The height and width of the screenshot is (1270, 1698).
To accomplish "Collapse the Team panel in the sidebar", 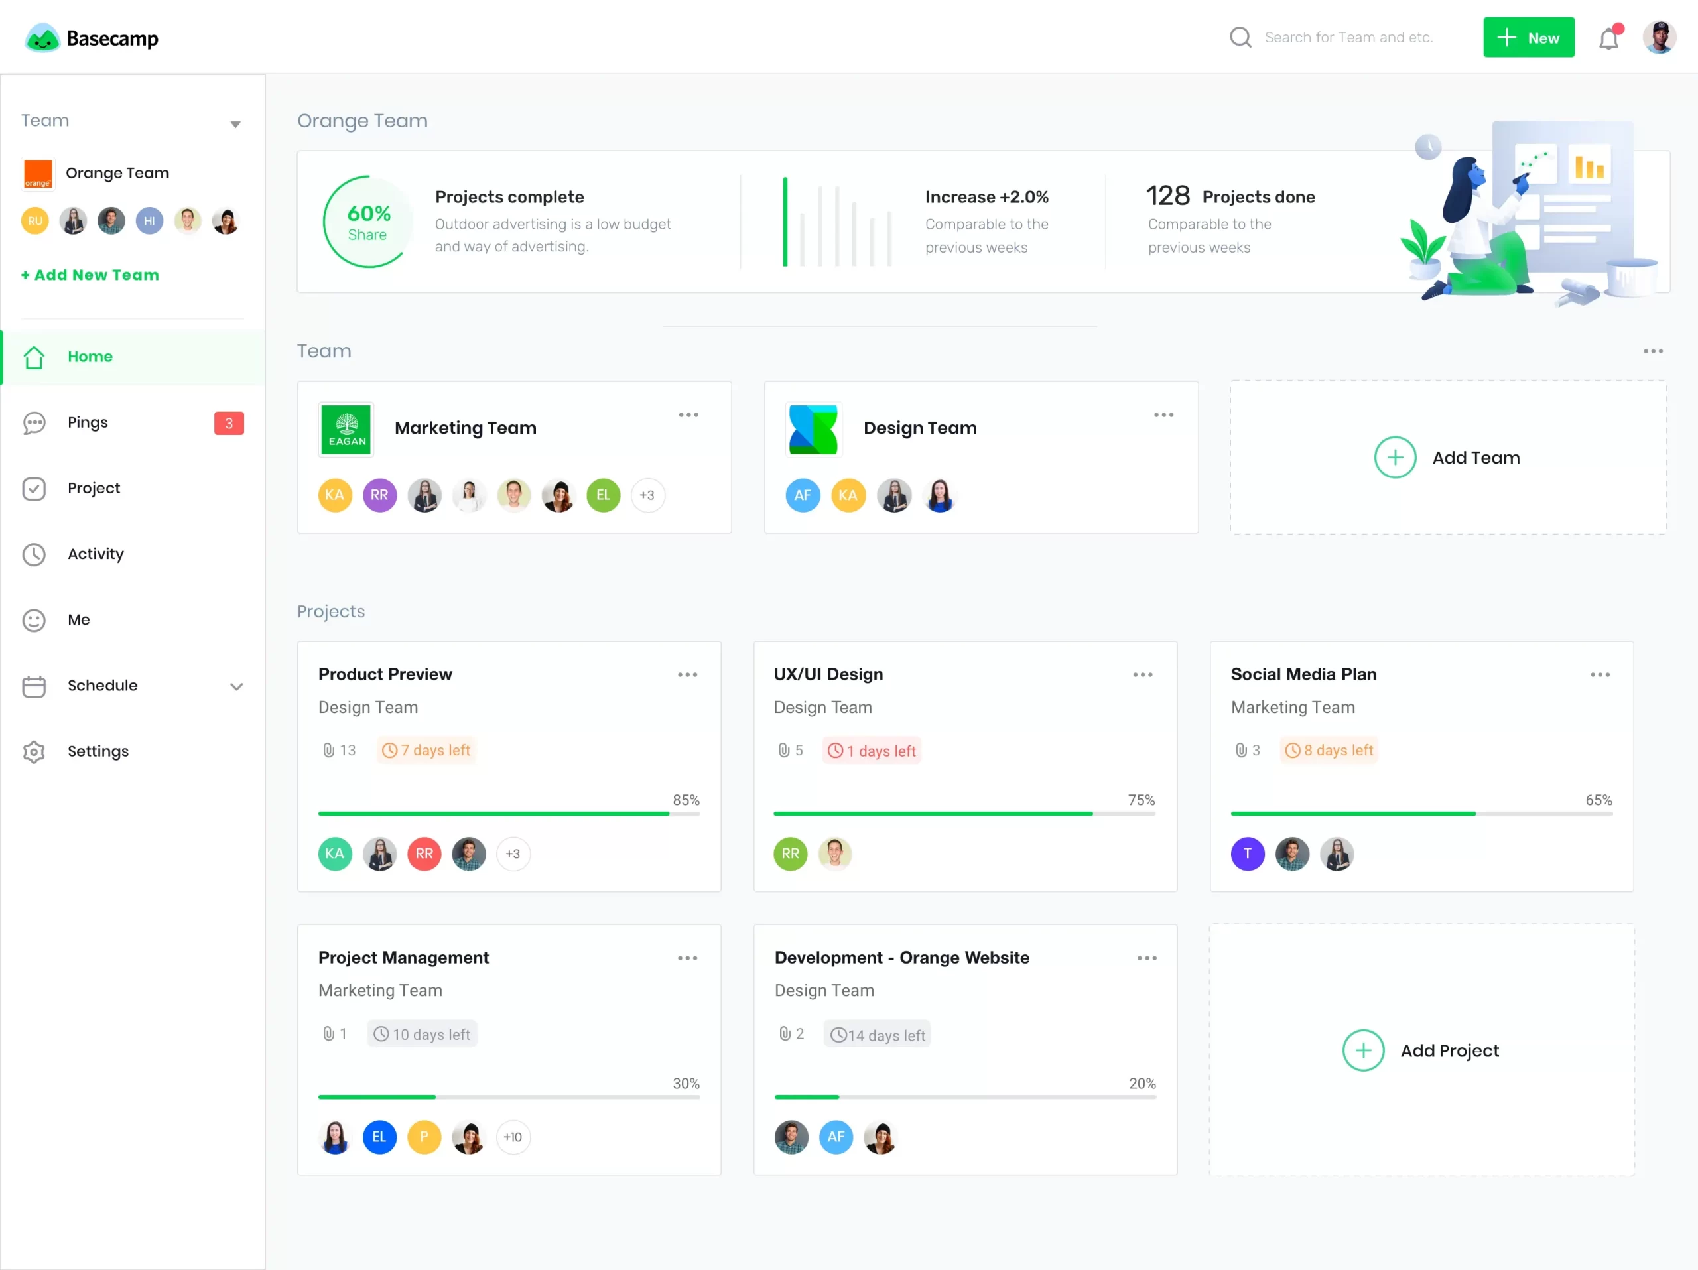I will coord(235,123).
